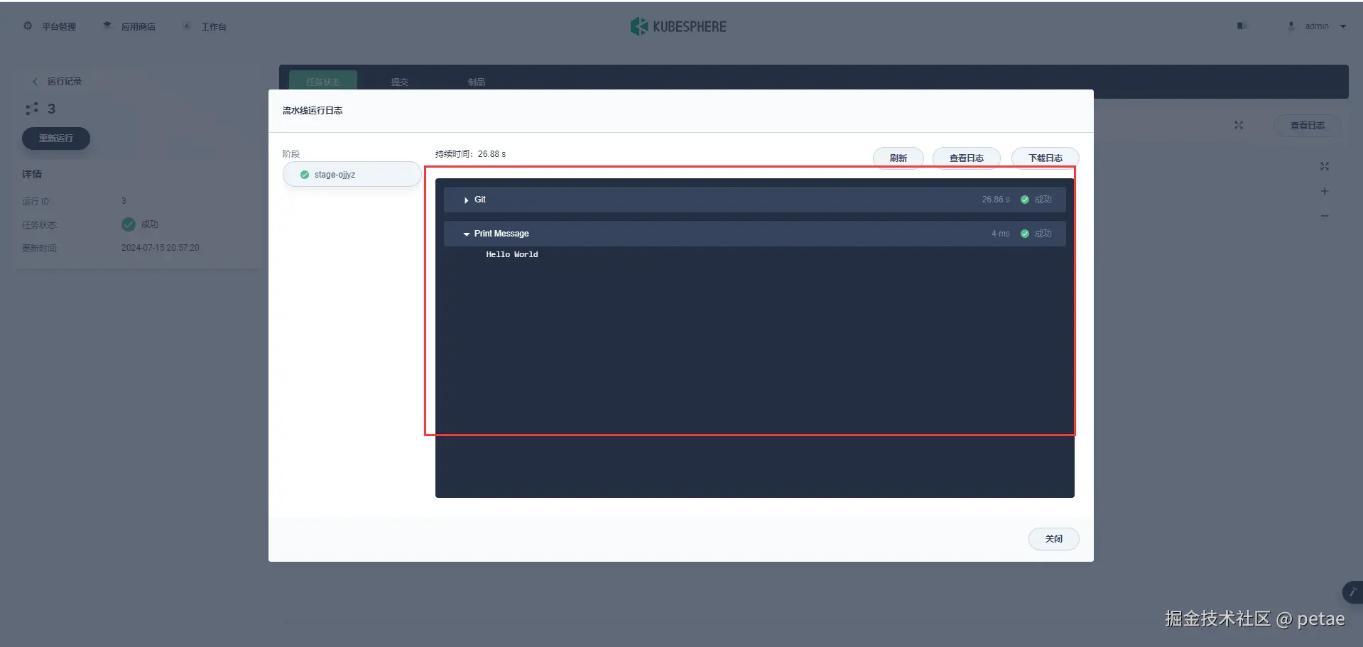Click the icon left of admin
This screenshot has width=1363, height=647.
1291,26
